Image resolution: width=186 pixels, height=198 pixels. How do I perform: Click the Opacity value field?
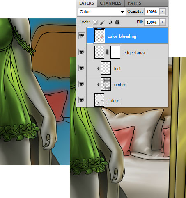(x=152, y=11)
